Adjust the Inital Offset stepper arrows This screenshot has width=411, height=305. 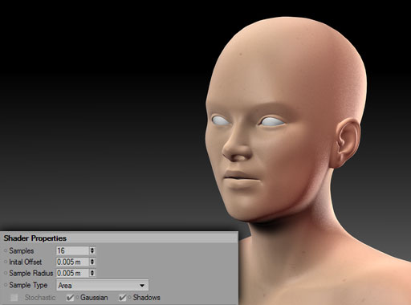pyautogui.click(x=92, y=262)
